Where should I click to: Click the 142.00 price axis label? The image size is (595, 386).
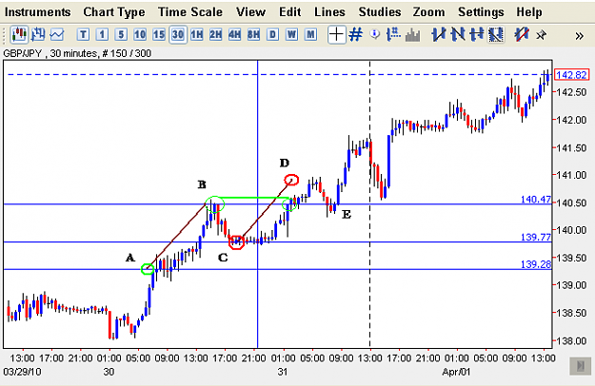pos(571,120)
